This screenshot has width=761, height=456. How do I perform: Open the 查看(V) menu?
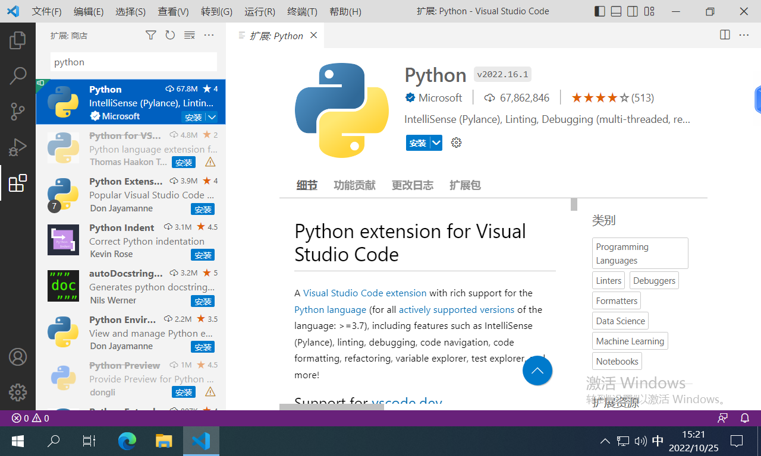point(173,11)
